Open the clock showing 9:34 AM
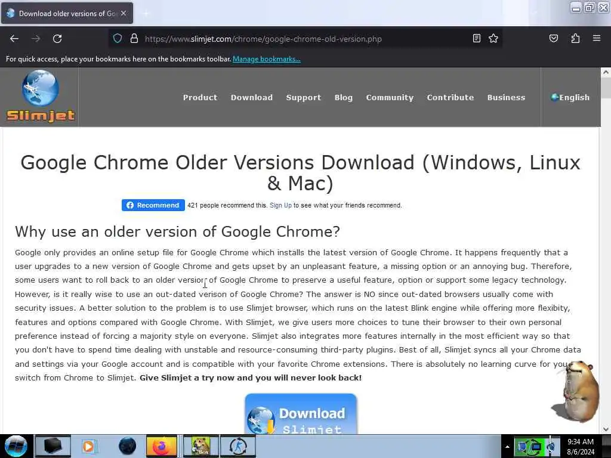 coord(581,446)
